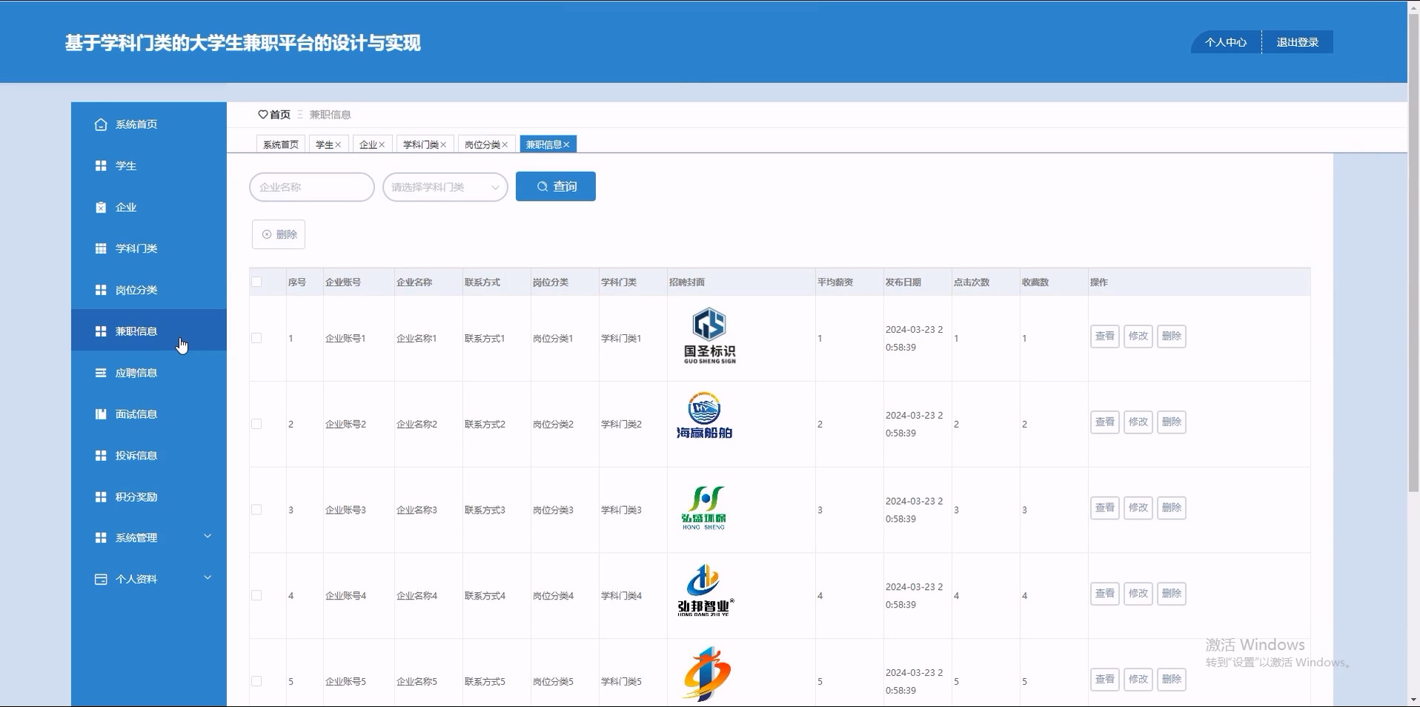Click the grid icon beside 岗位分类
The width and height of the screenshot is (1420, 707).
click(101, 290)
